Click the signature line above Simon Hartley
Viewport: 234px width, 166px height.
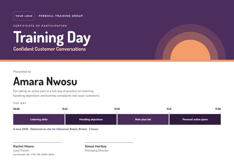[109, 143]
